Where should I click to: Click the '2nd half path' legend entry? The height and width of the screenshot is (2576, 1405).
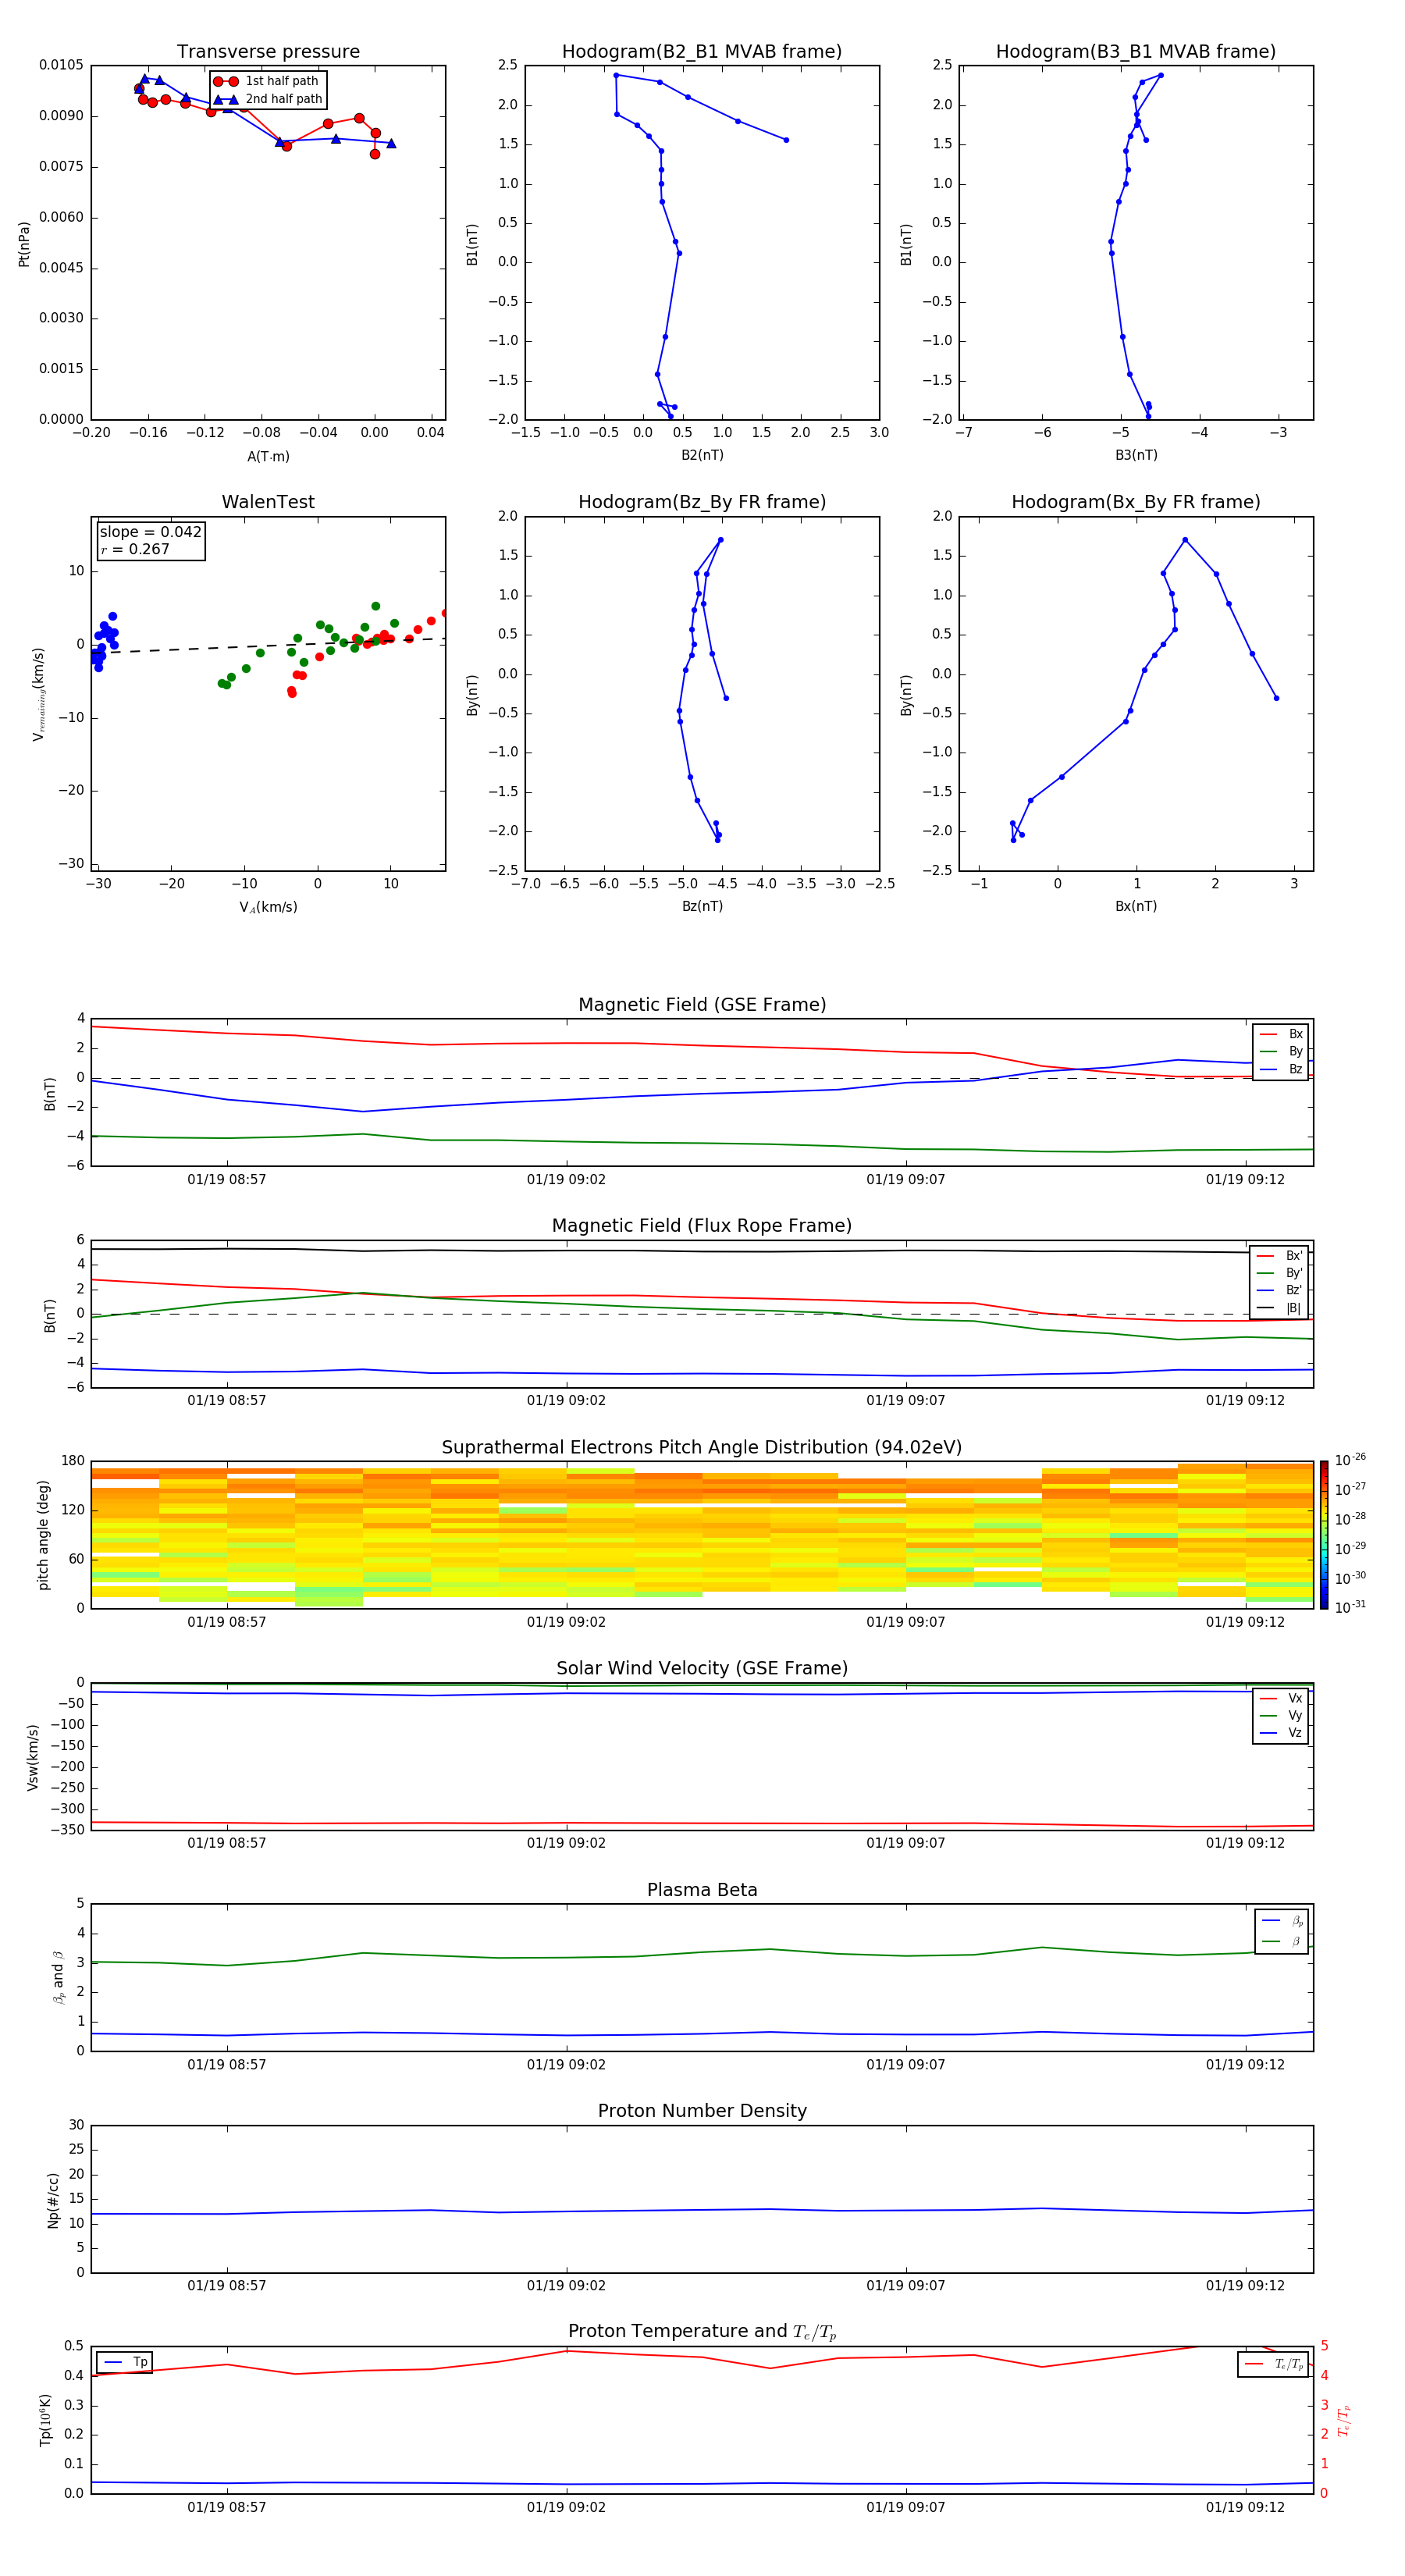pyautogui.click(x=269, y=99)
